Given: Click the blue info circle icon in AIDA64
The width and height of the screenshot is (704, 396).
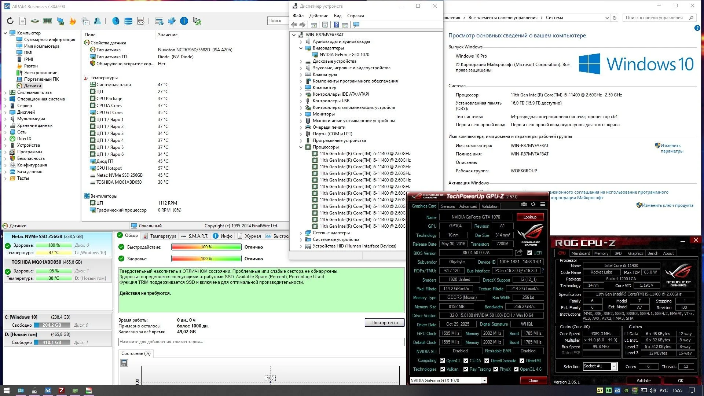Looking at the screenshot, I should coord(184,21).
